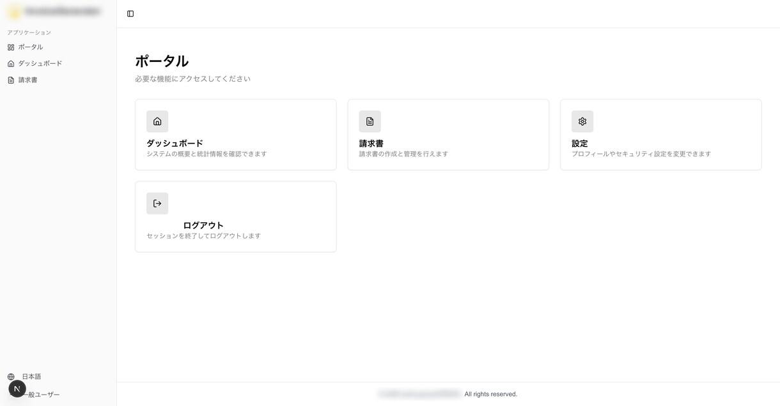Screen dimensions: 780x406
Task: Select the ログアウト card title
Action: click(203, 225)
